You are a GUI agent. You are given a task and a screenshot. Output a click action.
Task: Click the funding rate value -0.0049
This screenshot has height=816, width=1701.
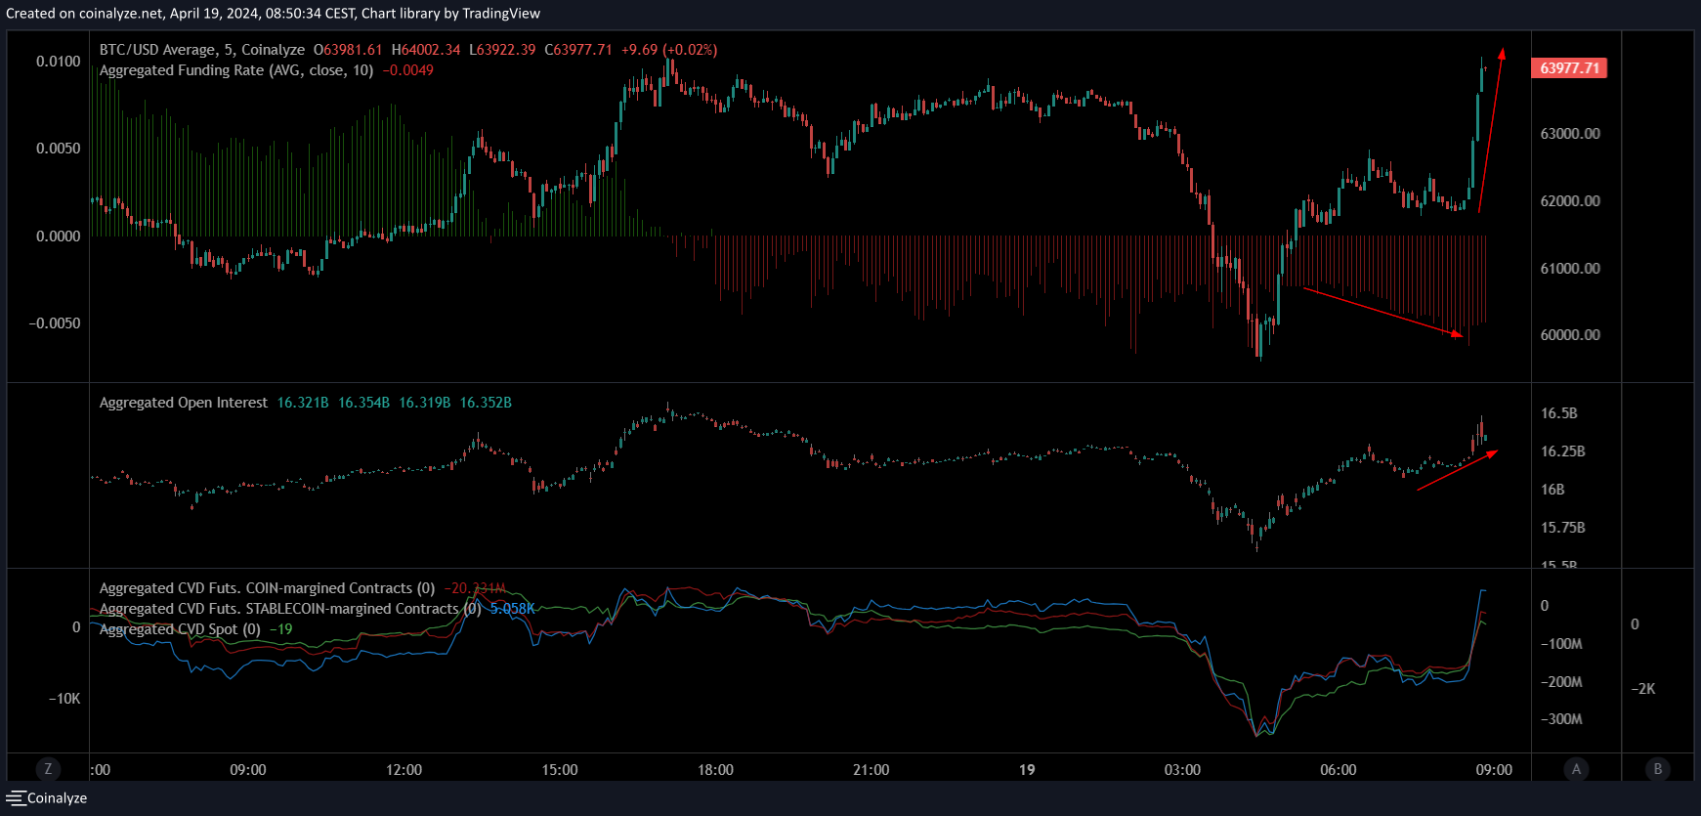click(x=408, y=70)
